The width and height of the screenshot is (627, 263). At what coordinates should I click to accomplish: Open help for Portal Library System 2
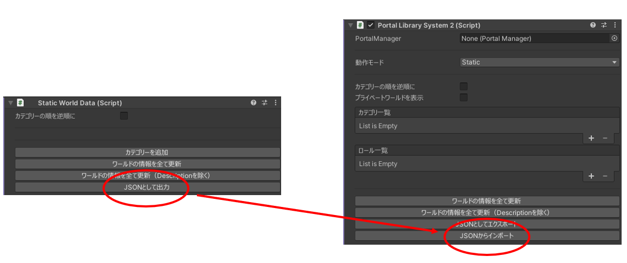[593, 25]
